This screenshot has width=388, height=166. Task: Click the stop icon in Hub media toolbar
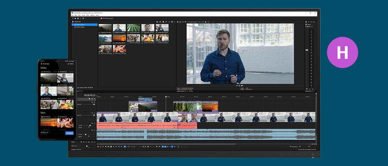coord(163,22)
